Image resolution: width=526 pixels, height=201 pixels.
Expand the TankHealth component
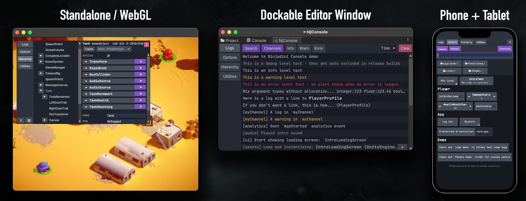coord(86,100)
